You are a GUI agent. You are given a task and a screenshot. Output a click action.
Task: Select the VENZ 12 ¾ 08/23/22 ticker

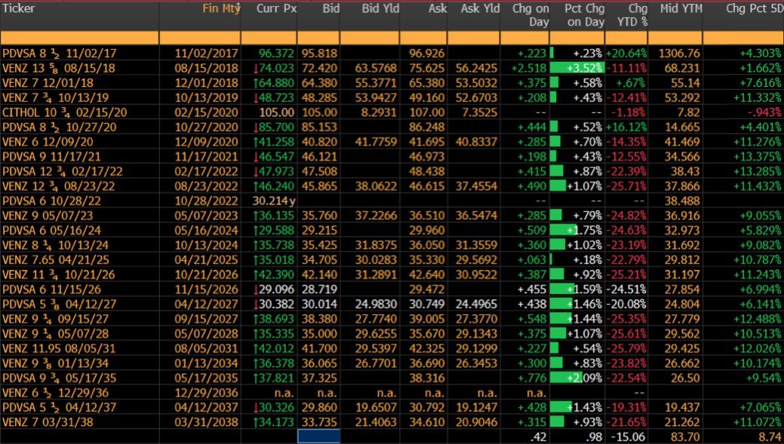[59, 186]
